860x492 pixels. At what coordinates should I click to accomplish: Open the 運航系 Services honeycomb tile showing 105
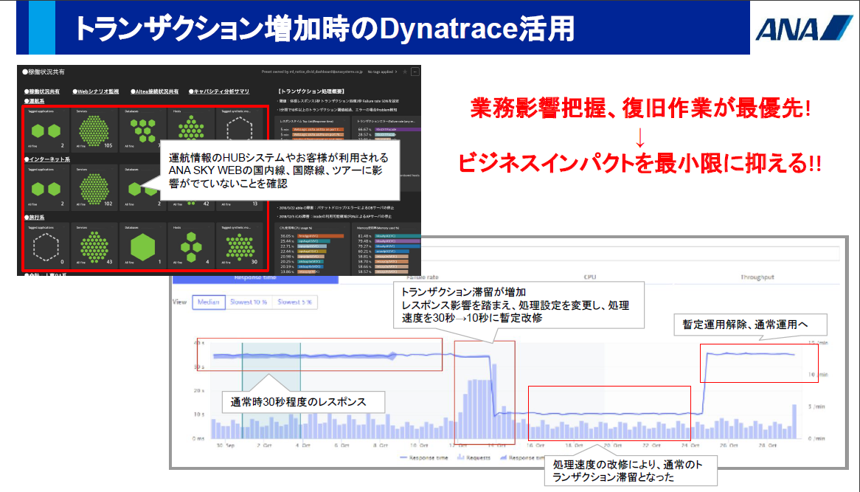[94, 129]
